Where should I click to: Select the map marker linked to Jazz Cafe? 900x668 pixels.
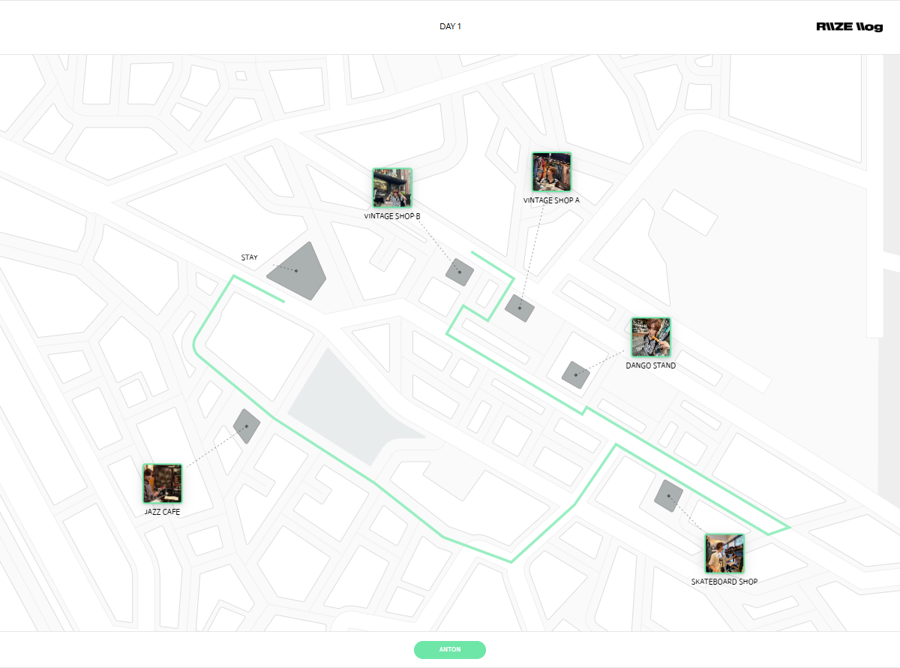click(246, 426)
